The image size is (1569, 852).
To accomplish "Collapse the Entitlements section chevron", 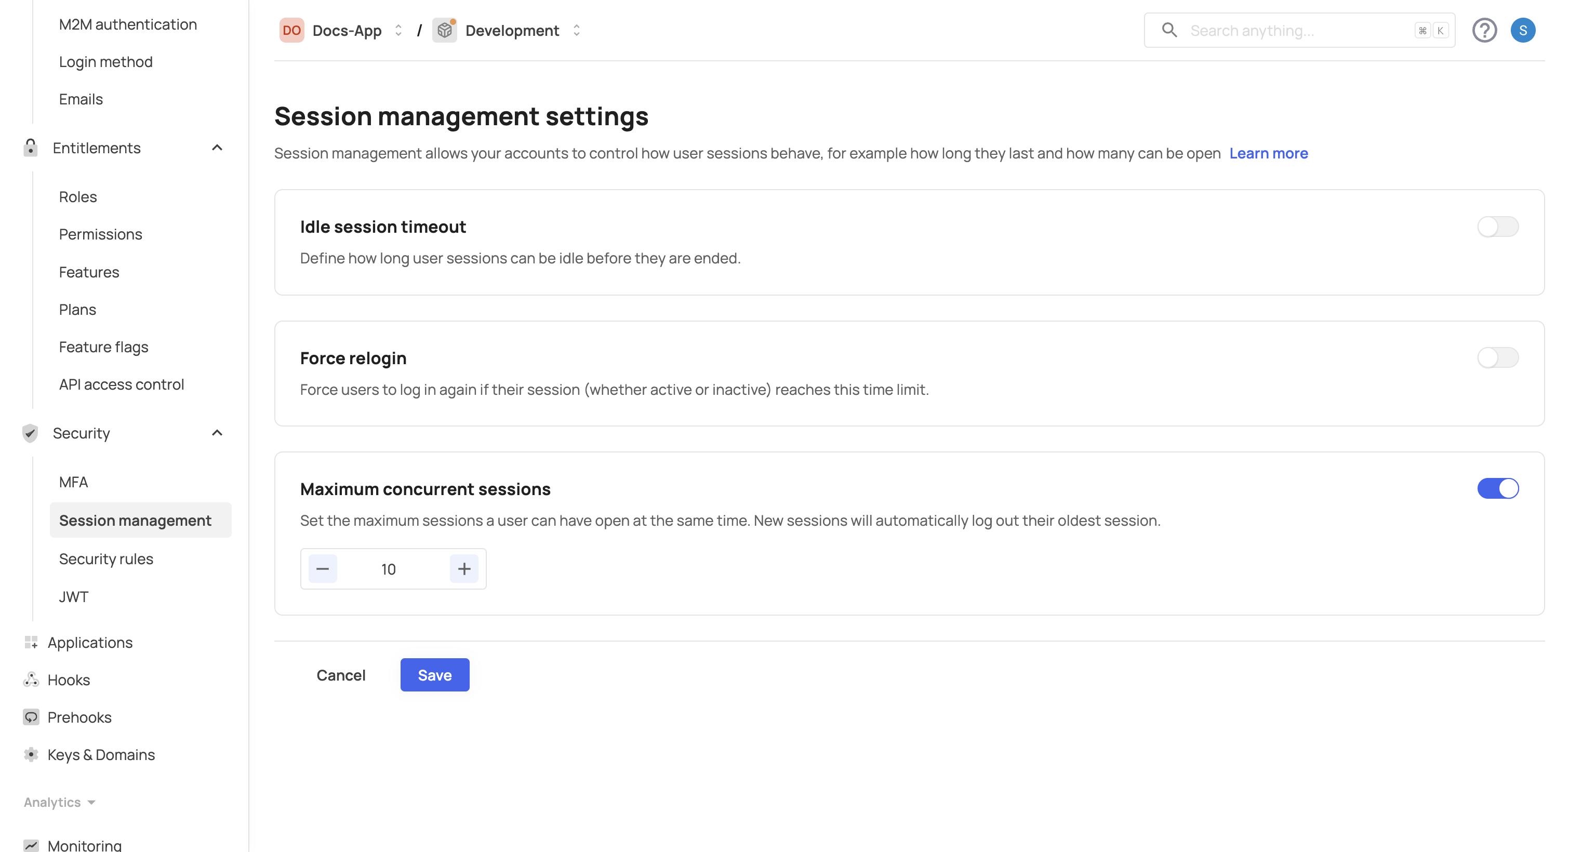I will (x=217, y=148).
